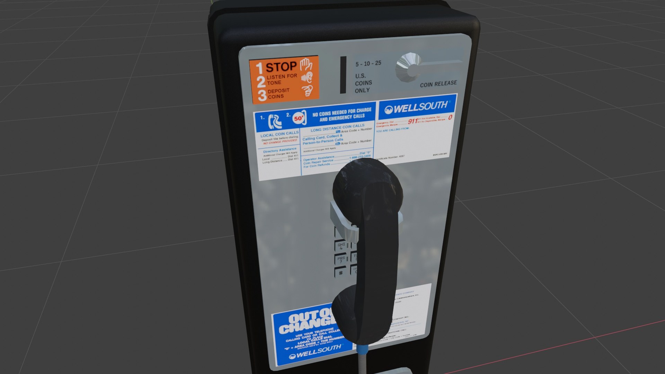665x374 pixels.
Task: Click the LONG DISTANCE COIN CALLS heading
Action: point(337,128)
